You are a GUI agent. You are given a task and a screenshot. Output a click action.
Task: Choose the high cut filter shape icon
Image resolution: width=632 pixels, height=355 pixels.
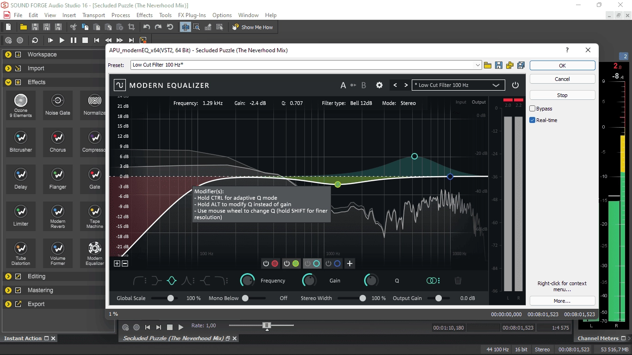pyautogui.click(x=221, y=281)
